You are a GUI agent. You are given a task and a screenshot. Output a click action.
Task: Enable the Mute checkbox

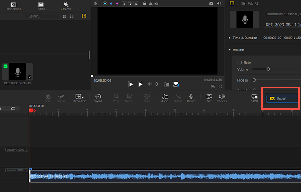click(240, 62)
